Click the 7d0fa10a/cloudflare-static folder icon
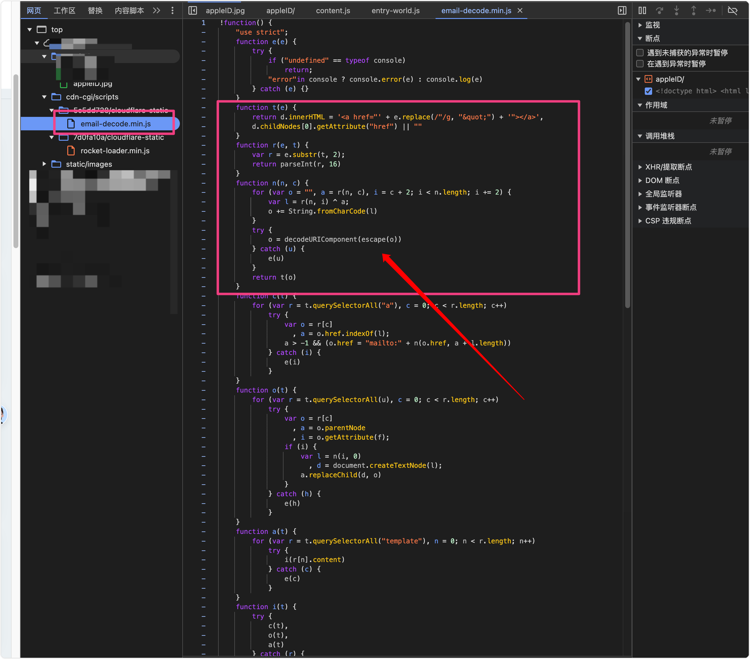 tap(64, 137)
